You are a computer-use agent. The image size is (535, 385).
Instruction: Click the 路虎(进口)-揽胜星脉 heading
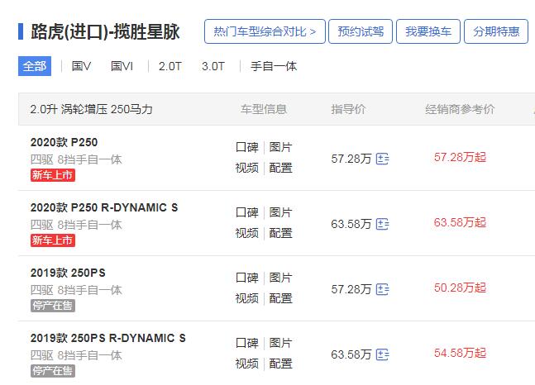click(x=105, y=31)
